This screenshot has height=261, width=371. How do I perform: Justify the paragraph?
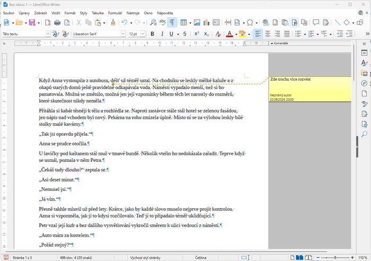pos(287,34)
